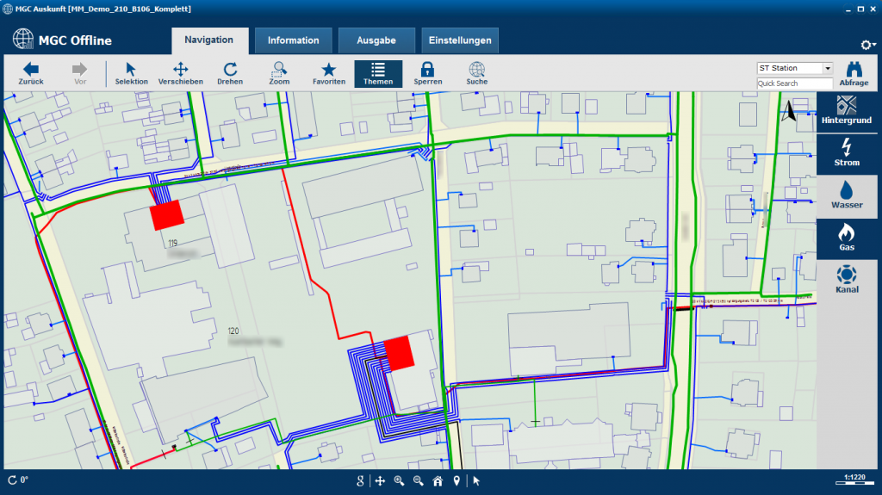Toggle the Sperren lock
Screen dimensions: 882x495
pos(427,72)
